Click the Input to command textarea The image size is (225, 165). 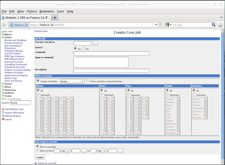(x=101, y=62)
